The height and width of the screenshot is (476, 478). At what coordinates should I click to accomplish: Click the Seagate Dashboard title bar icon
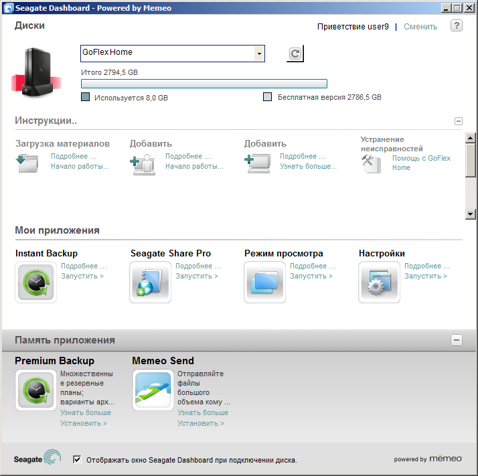pos(8,8)
